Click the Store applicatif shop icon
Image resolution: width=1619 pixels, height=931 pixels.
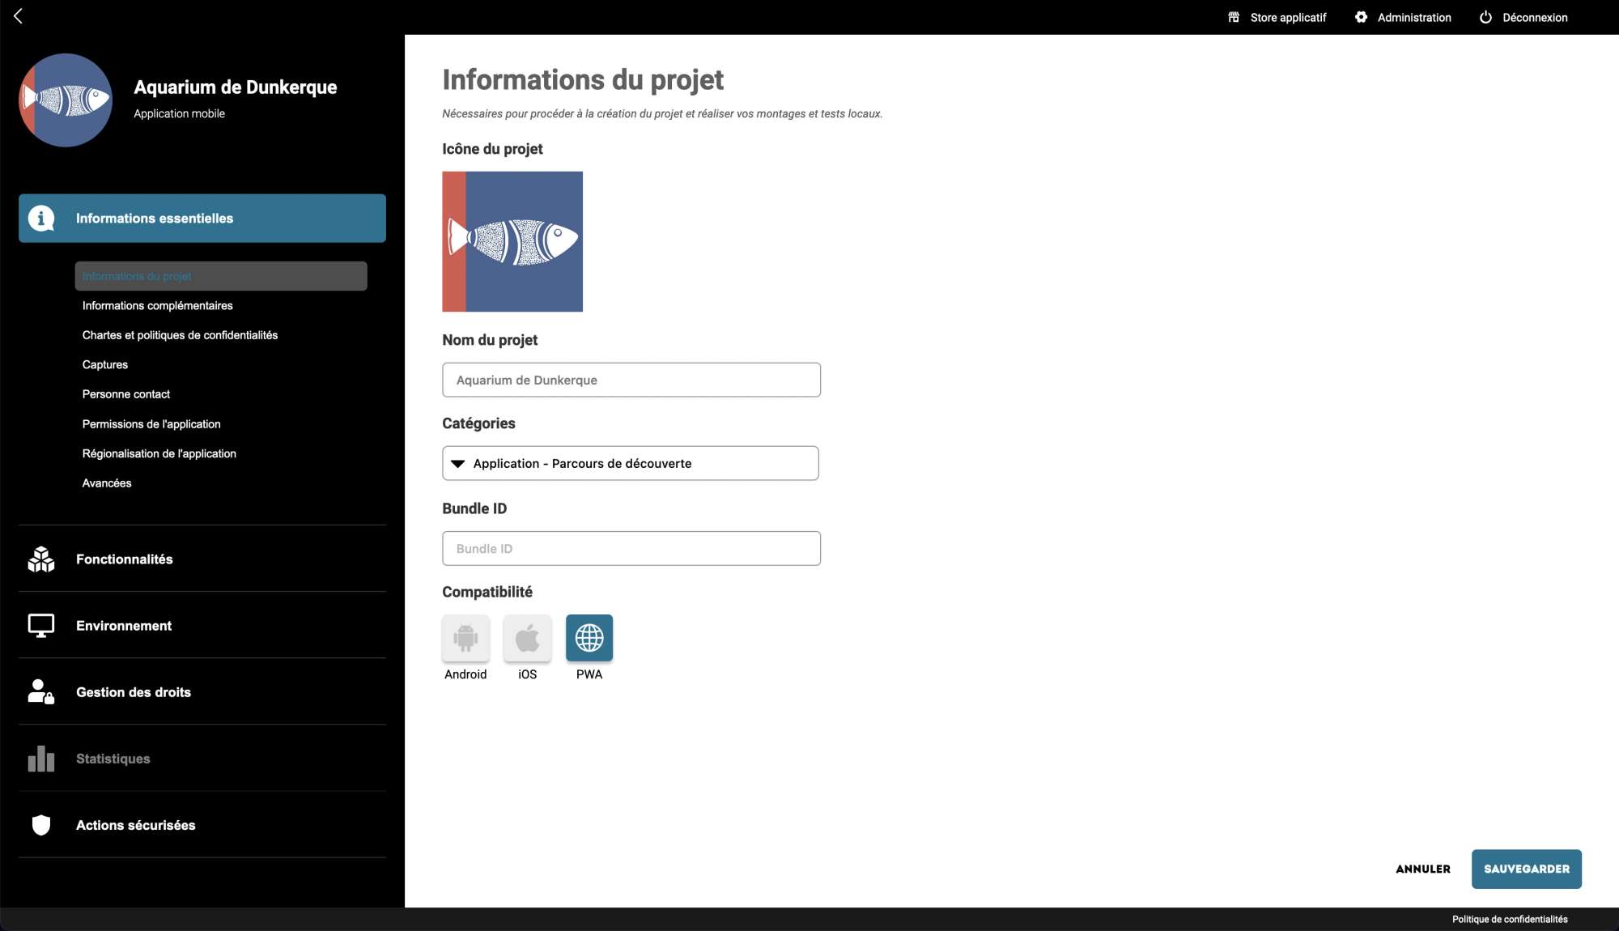point(1234,17)
